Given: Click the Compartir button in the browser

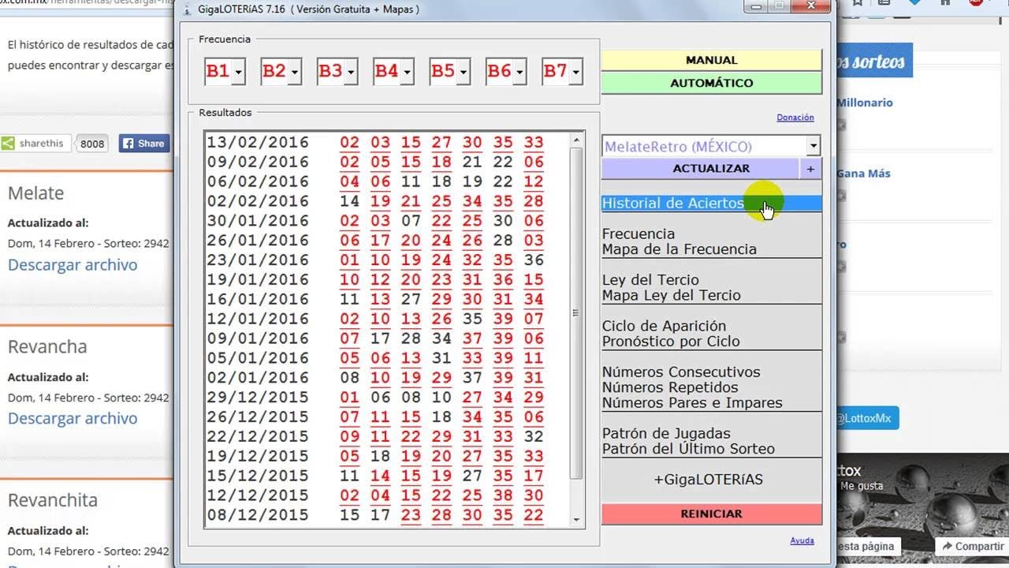Looking at the screenshot, I should 971,546.
